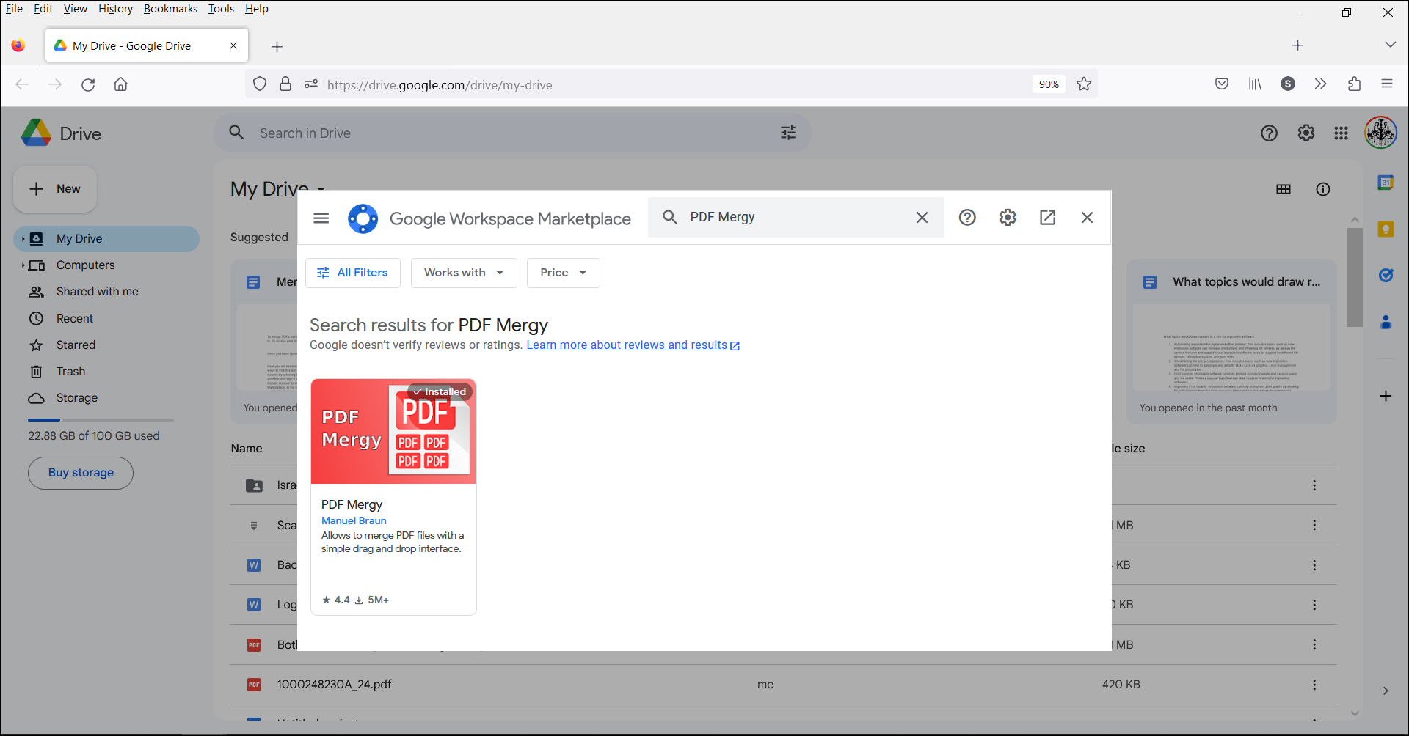
Task: Open Drive support help icon
Action: point(1269,133)
